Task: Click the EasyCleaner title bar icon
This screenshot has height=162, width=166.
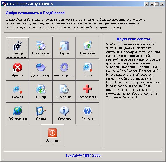Action: click(4, 4)
